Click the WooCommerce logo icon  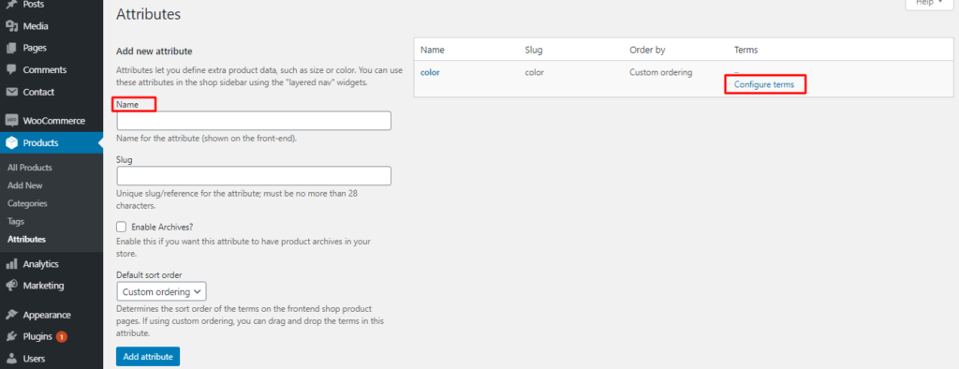coord(11,121)
